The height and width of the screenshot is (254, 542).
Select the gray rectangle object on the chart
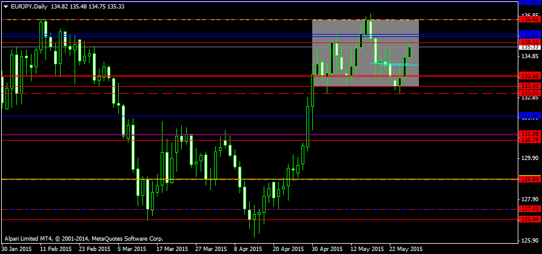point(366,53)
